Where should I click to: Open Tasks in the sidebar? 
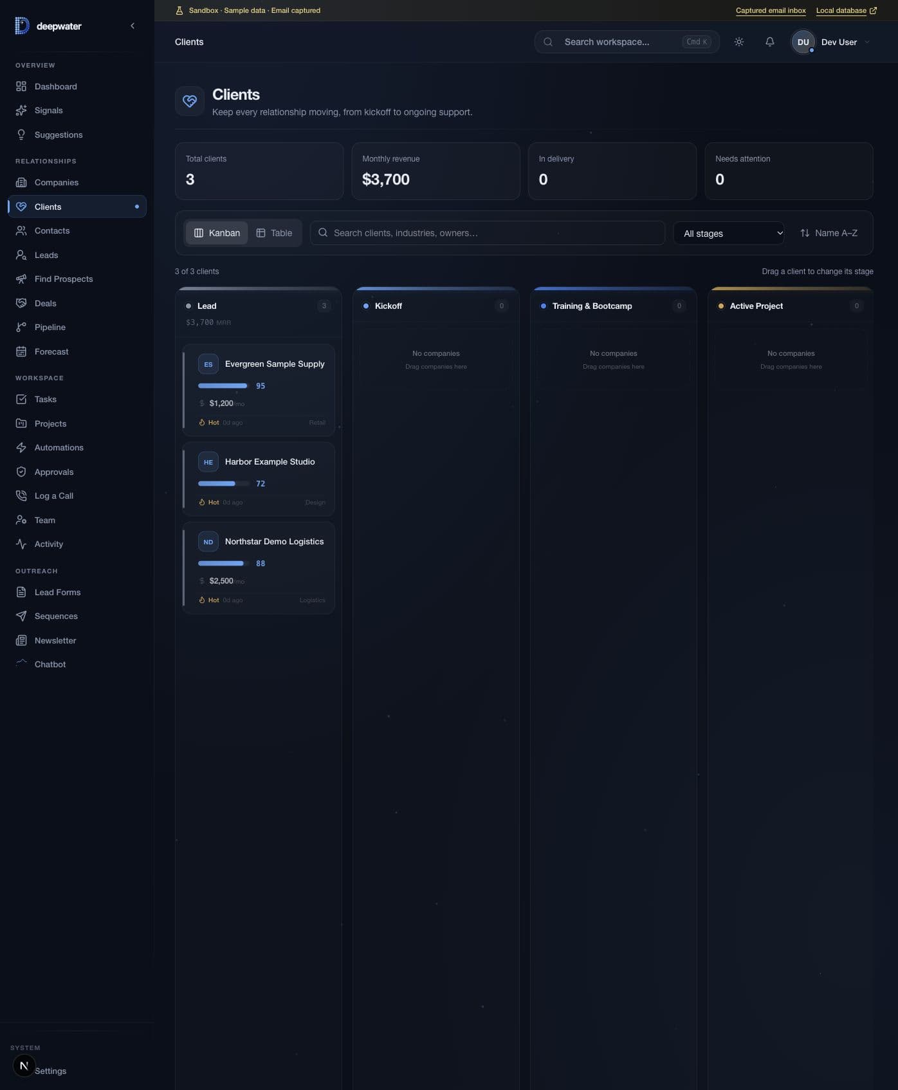pyautogui.click(x=77, y=400)
